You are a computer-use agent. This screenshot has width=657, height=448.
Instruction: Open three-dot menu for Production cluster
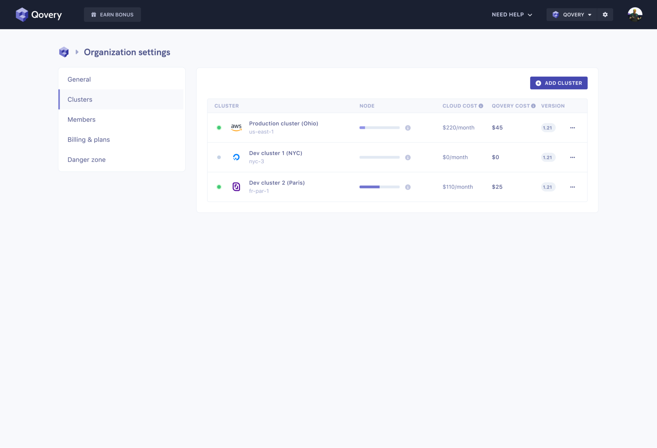(572, 128)
